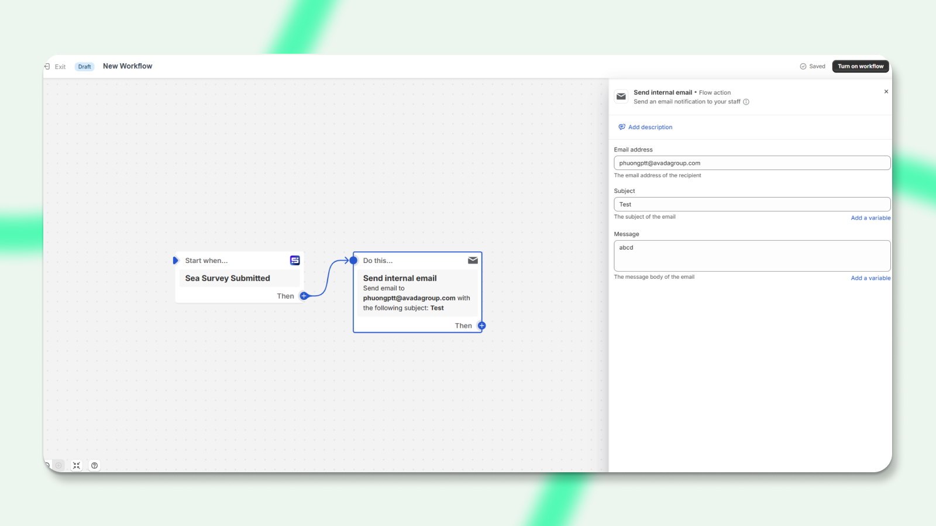Click the Message text area
The image size is (936, 526).
click(752, 255)
